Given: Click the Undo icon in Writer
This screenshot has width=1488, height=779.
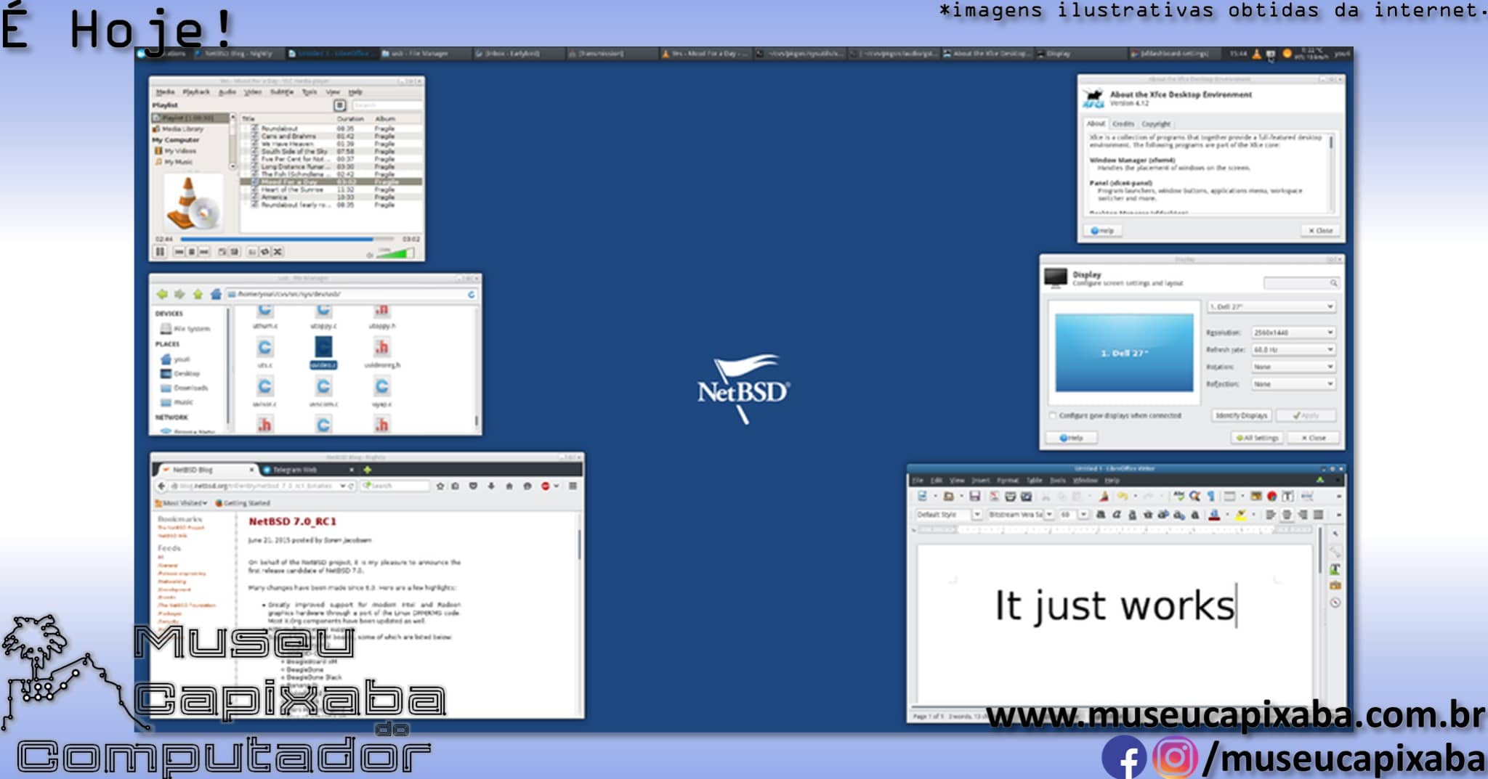Looking at the screenshot, I should tap(1123, 497).
